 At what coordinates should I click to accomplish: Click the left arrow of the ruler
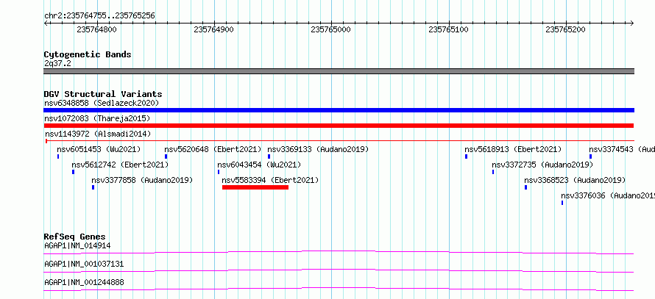[x=46, y=24]
